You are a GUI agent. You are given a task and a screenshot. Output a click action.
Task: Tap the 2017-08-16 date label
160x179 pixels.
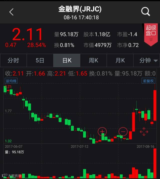click(145, 146)
